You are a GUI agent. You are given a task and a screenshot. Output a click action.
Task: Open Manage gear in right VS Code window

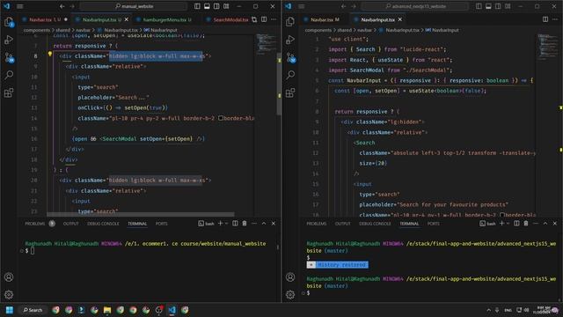click(290, 295)
